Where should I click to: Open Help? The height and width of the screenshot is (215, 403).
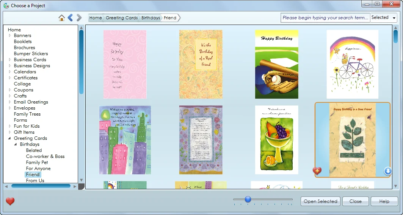click(x=384, y=201)
